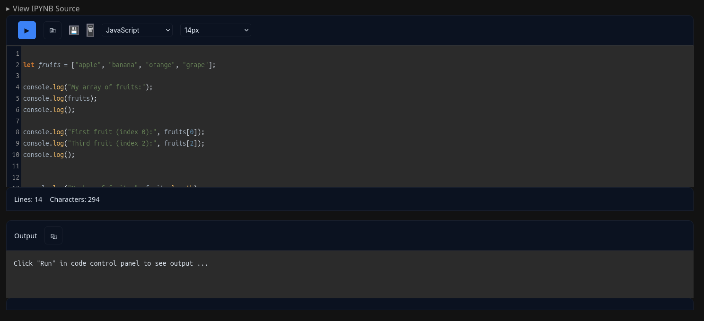This screenshot has width=704, height=321.
Task: Click line number 7 in the gutter
Action: coord(18,121)
